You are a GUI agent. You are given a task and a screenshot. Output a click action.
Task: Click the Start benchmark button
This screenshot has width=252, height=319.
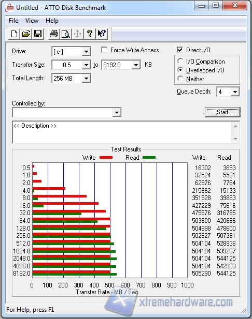click(x=222, y=112)
